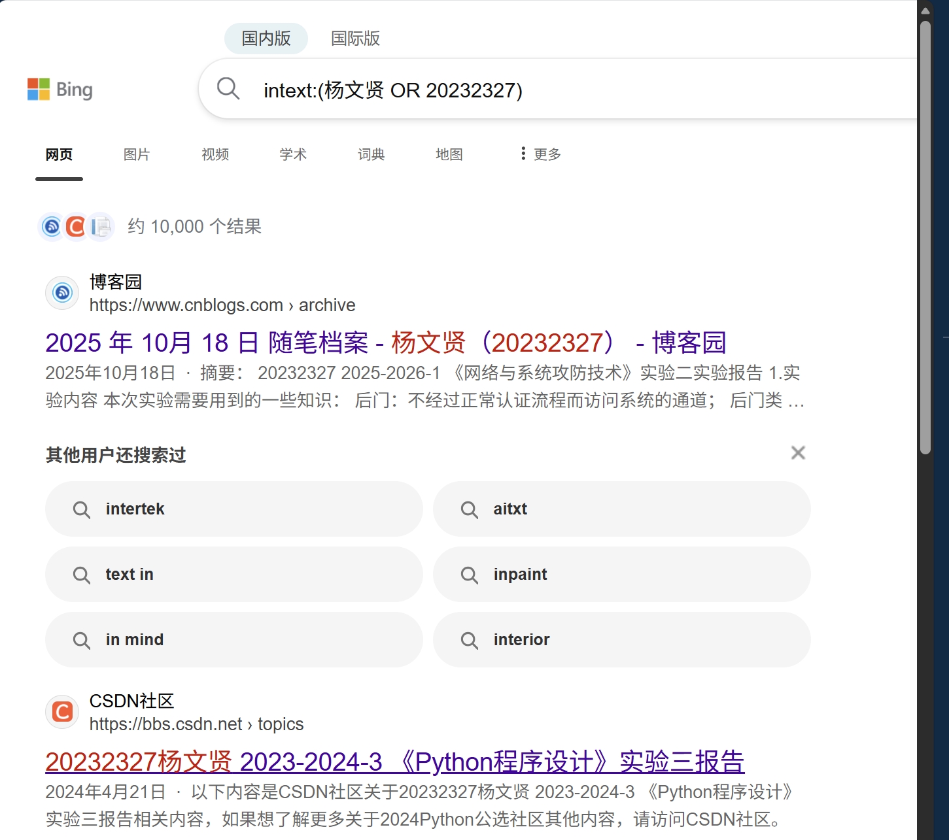Click the CSDN community favicon icon
The height and width of the screenshot is (840, 949).
[61, 712]
